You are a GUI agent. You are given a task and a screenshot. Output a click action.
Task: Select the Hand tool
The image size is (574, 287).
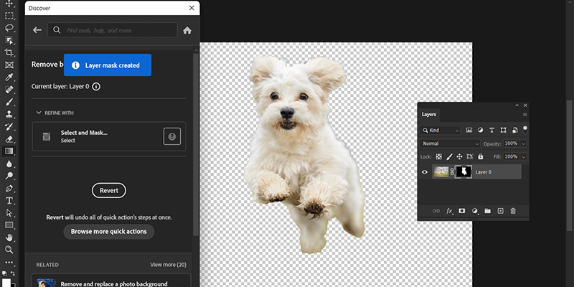coord(9,237)
